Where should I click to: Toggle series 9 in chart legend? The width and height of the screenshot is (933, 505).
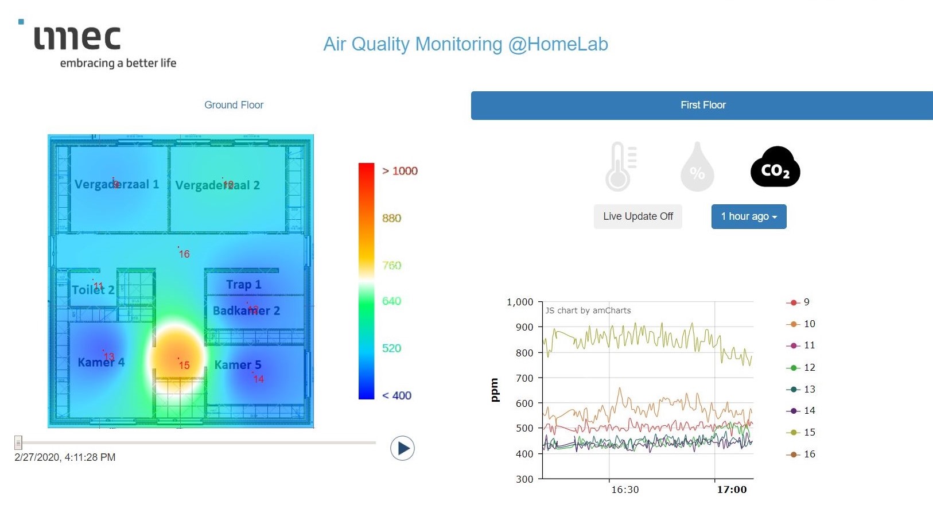(798, 302)
